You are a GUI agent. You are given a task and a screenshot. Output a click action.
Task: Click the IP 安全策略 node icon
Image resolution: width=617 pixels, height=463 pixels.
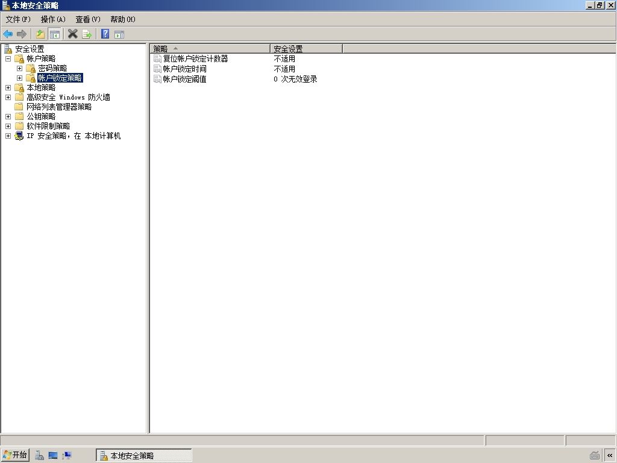19,136
